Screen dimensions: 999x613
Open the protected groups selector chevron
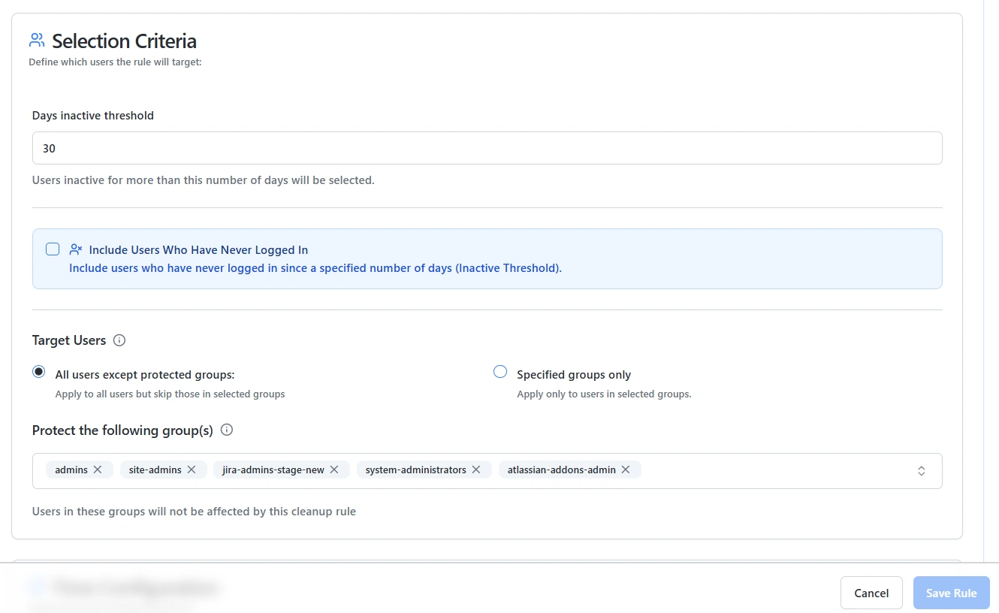click(922, 470)
